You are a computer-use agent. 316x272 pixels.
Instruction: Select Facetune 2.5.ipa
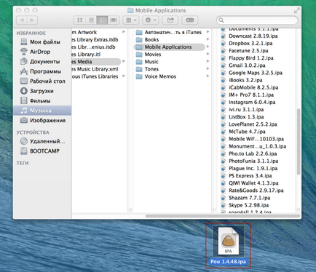click(248, 51)
